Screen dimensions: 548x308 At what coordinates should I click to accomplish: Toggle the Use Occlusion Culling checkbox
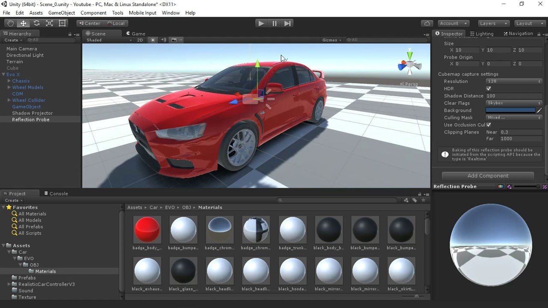pos(488,125)
